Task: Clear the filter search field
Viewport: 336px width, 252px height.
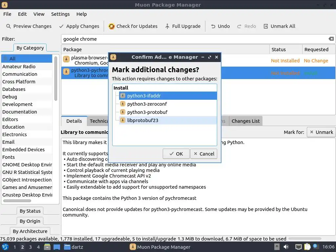Action: coord(331,39)
